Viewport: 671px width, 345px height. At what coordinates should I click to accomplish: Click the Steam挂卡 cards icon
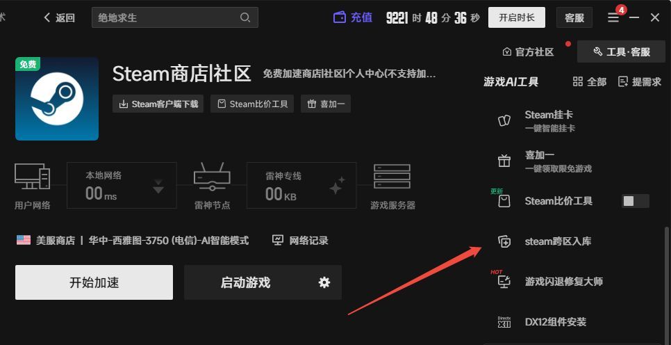click(x=504, y=121)
